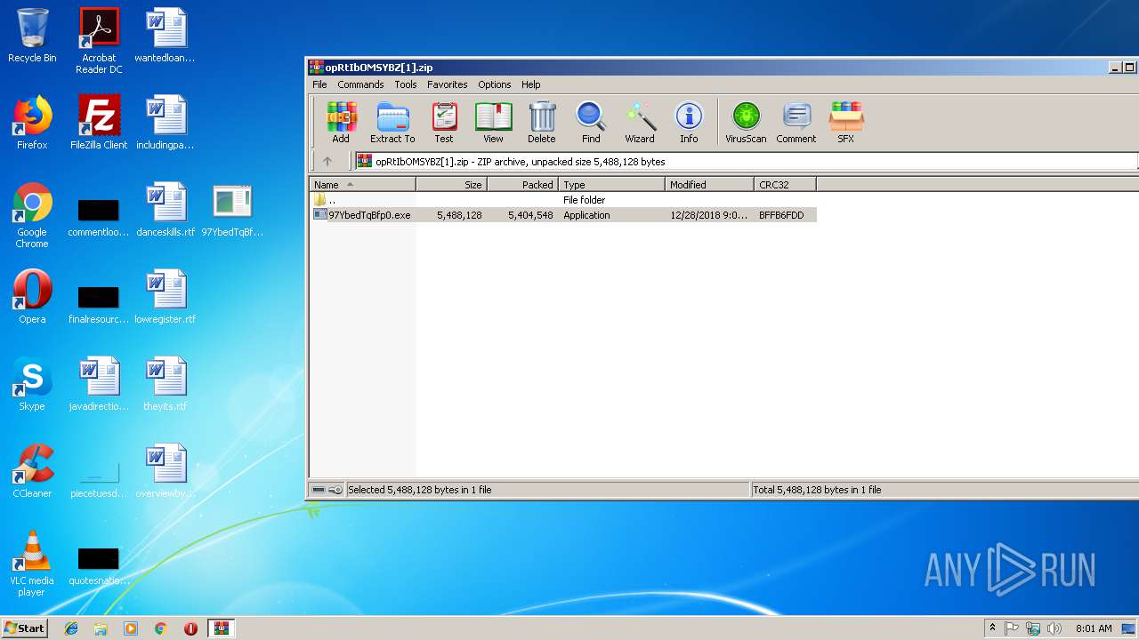The height and width of the screenshot is (640, 1139).
Task: Open Opera from the taskbar
Action: pyautogui.click(x=190, y=628)
